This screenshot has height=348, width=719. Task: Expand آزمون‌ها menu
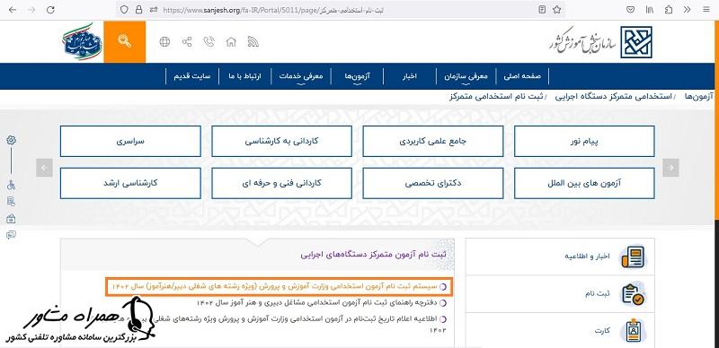[357, 76]
